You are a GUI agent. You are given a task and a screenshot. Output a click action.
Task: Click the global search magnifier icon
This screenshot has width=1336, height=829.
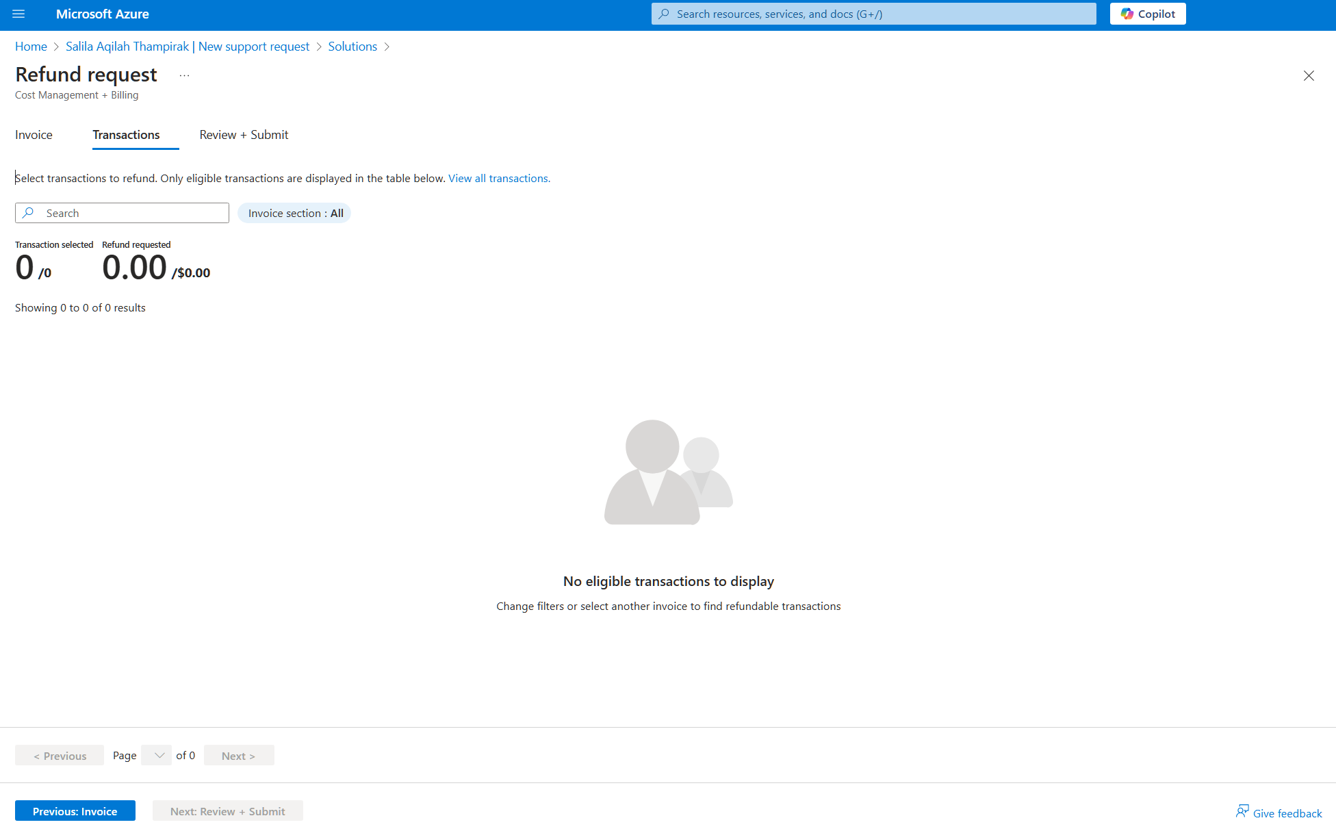tap(664, 14)
